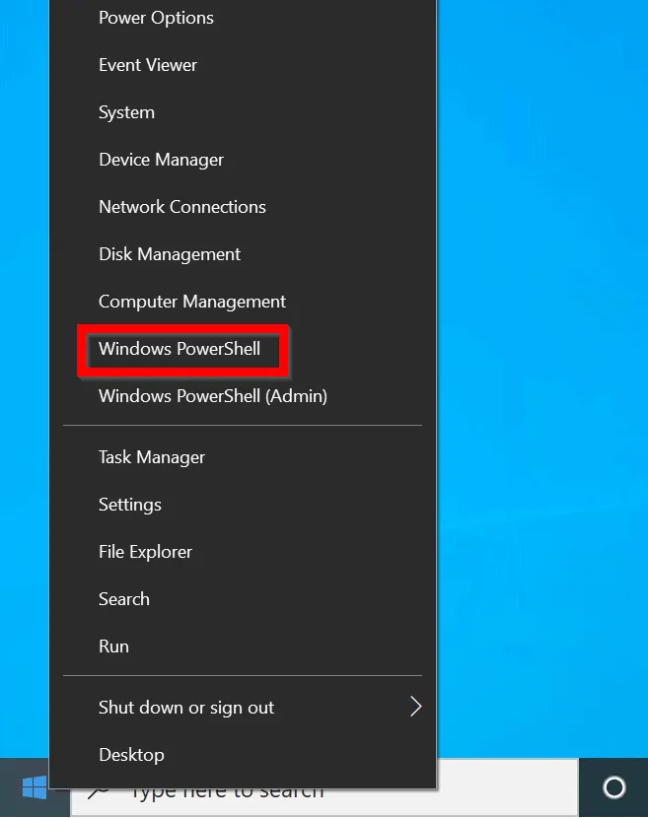Open Task Manager
Image resolution: width=648 pixels, height=818 pixels.
coord(152,457)
